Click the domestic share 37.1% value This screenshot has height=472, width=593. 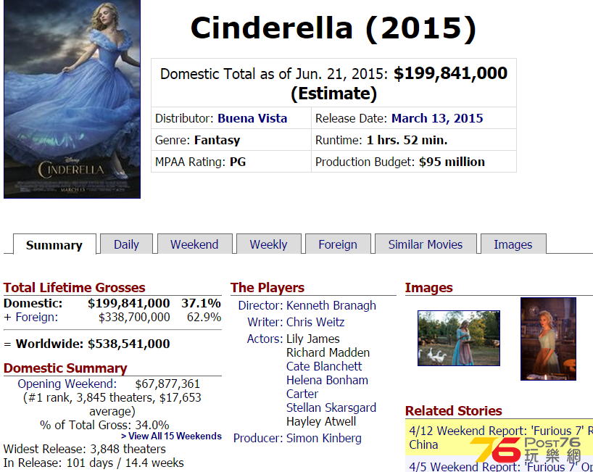(201, 303)
